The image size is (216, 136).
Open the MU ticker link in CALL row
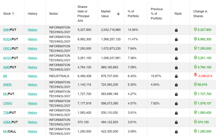coord(5,131)
